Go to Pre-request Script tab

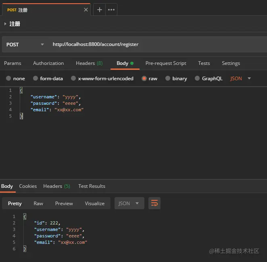coord(166,63)
